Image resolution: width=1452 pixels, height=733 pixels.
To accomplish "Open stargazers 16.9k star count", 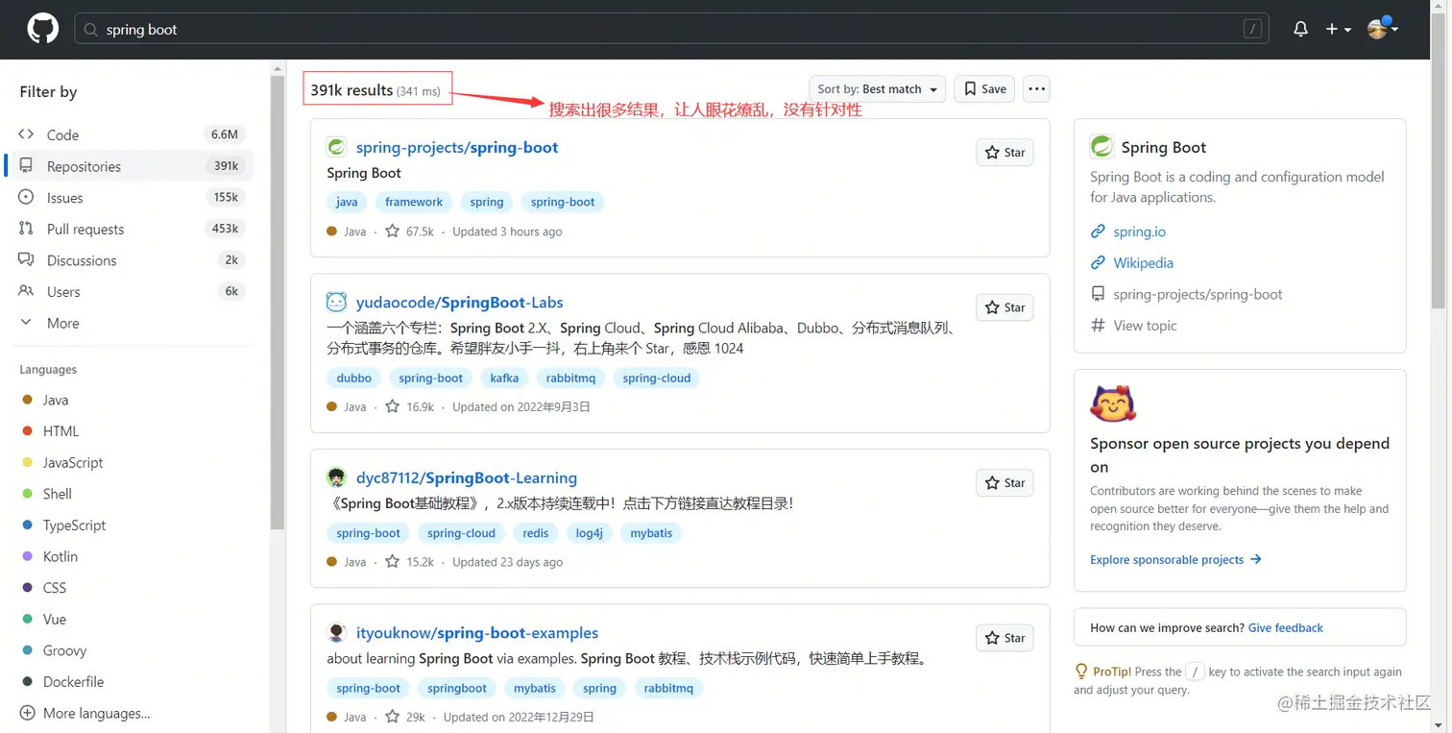I will pyautogui.click(x=410, y=406).
